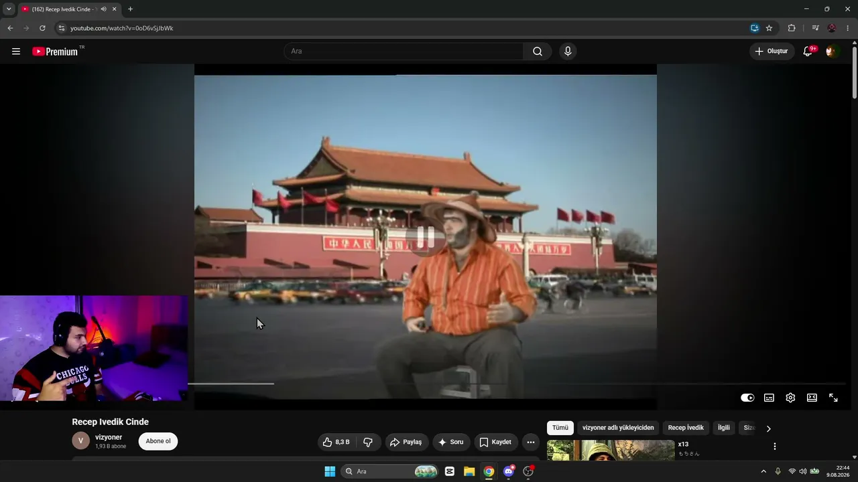Open video player settings gear
This screenshot has height=482, width=858.
tap(790, 398)
